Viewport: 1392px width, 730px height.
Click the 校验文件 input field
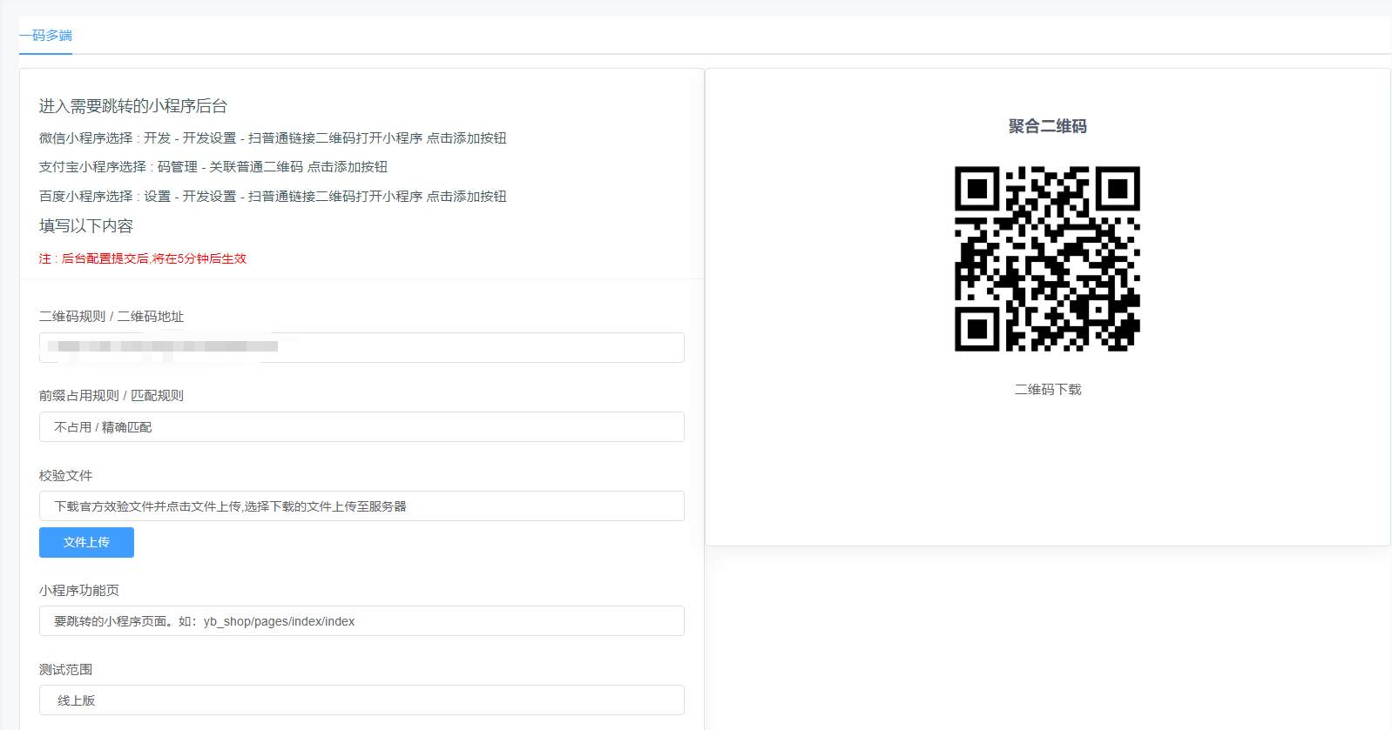coord(362,506)
